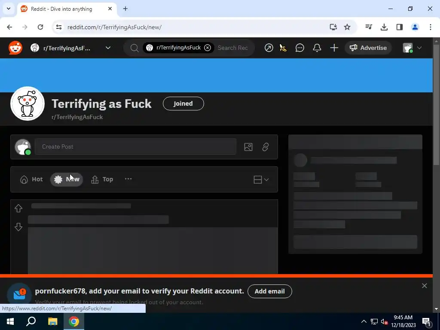This screenshot has height=330, width=440.
Task: Click the Advertise button
Action: pos(368,48)
